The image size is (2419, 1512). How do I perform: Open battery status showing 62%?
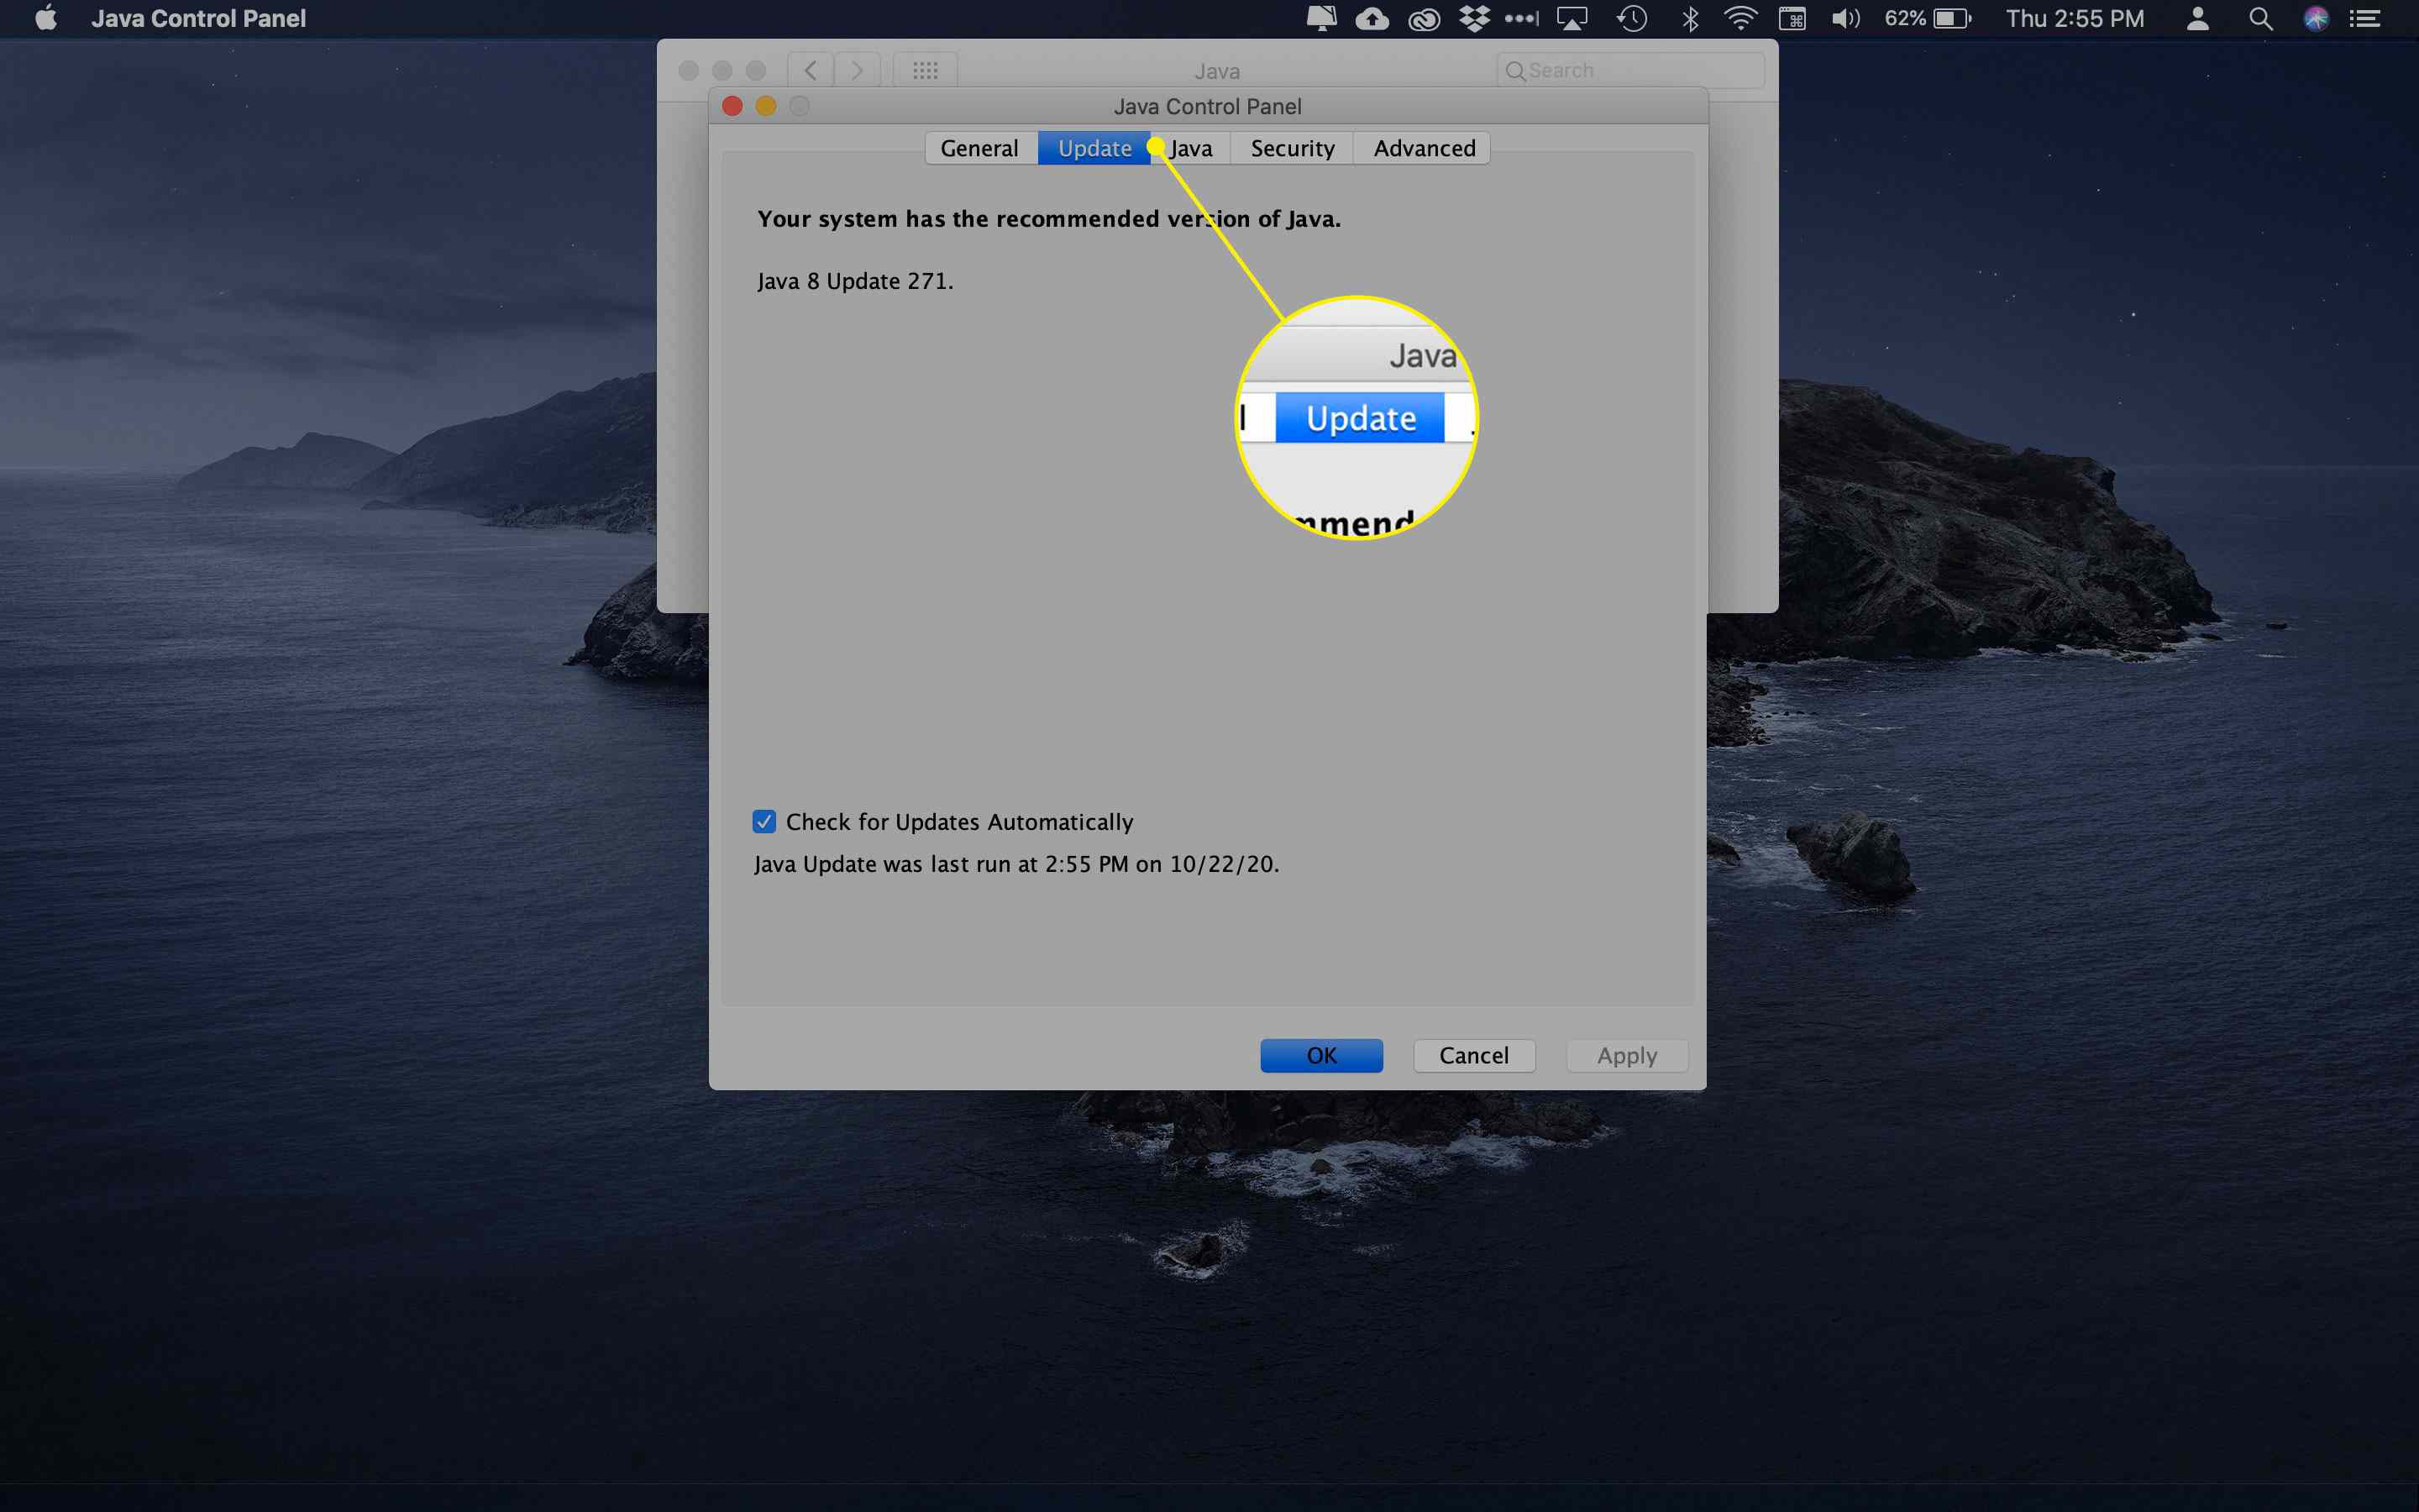point(1927,18)
